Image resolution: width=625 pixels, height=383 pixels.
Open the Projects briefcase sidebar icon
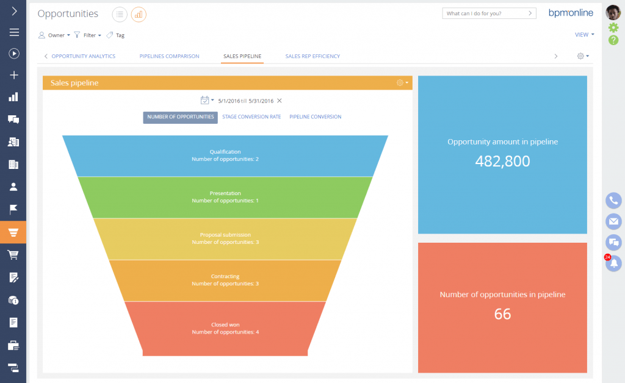click(x=13, y=345)
